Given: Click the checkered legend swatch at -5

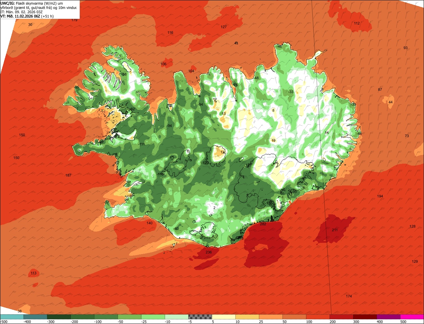Looking at the screenshot, I should [200, 317].
